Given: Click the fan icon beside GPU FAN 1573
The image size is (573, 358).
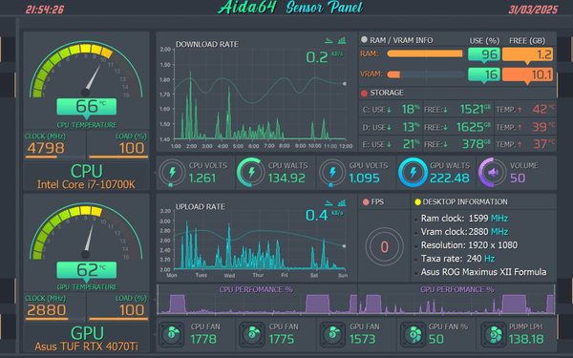Looking at the screenshot, I should 332,334.
